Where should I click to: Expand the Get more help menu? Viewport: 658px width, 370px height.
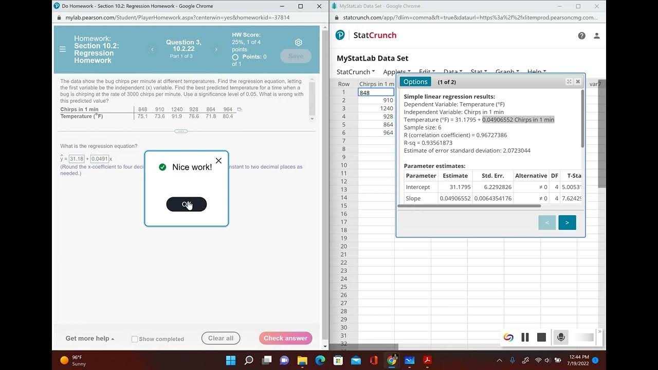pos(90,338)
